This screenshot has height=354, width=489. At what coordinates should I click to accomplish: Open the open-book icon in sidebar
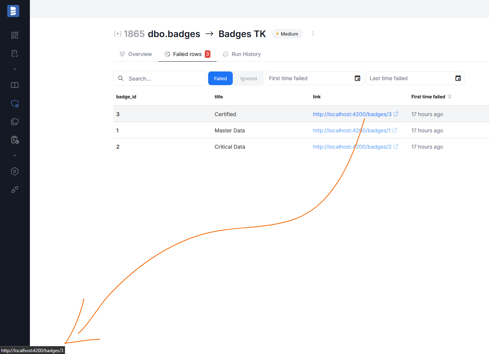(15, 85)
